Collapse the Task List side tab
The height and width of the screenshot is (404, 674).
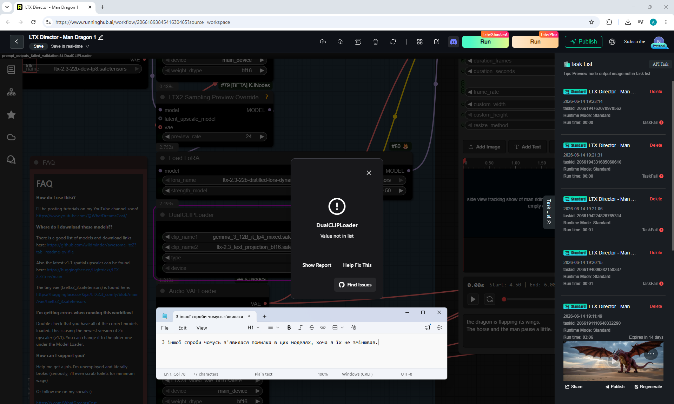coord(549,212)
